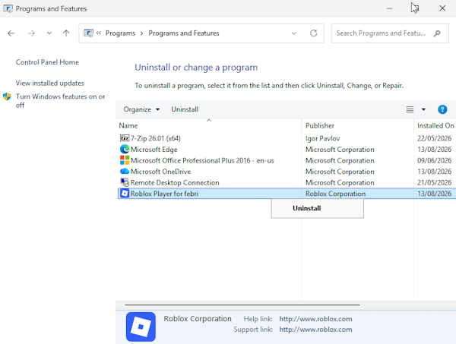Click the change view icon
The width and height of the screenshot is (456, 344).
410,109
